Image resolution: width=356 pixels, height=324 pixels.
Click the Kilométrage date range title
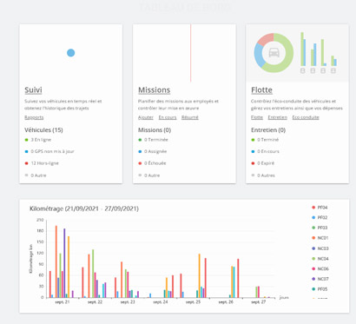click(84, 208)
